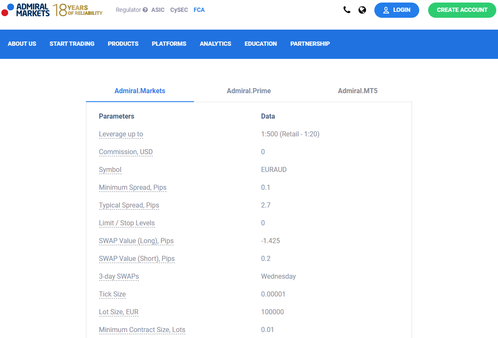Open the Products menu
Screen dimensions: 498x338
click(123, 44)
